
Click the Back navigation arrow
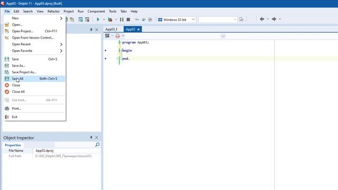262,19
